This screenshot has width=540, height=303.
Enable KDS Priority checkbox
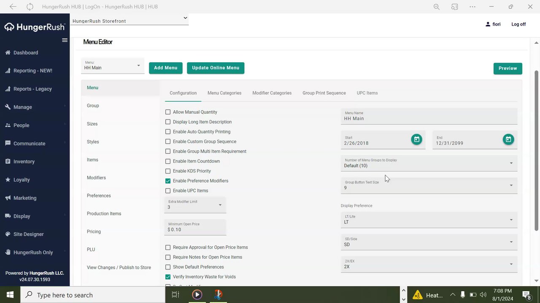click(x=168, y=171)
